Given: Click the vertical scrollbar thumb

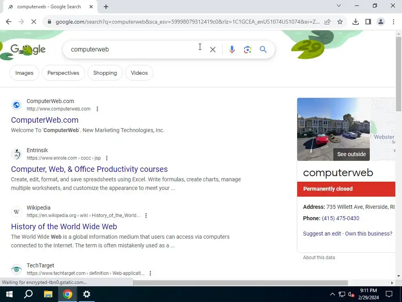Looking at the screenshot, I should pyautogui.click(x=398, y=74).
